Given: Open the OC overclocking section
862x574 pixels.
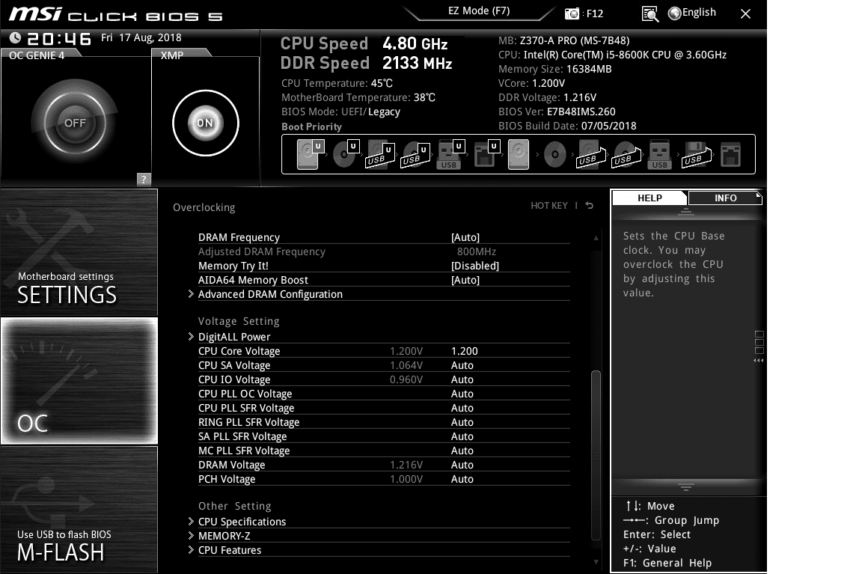Looking at the screenshot, I should click(79, 381).
